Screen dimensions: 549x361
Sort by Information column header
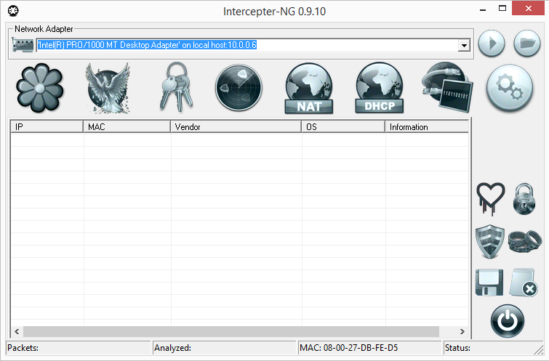[x=427, y=126]
